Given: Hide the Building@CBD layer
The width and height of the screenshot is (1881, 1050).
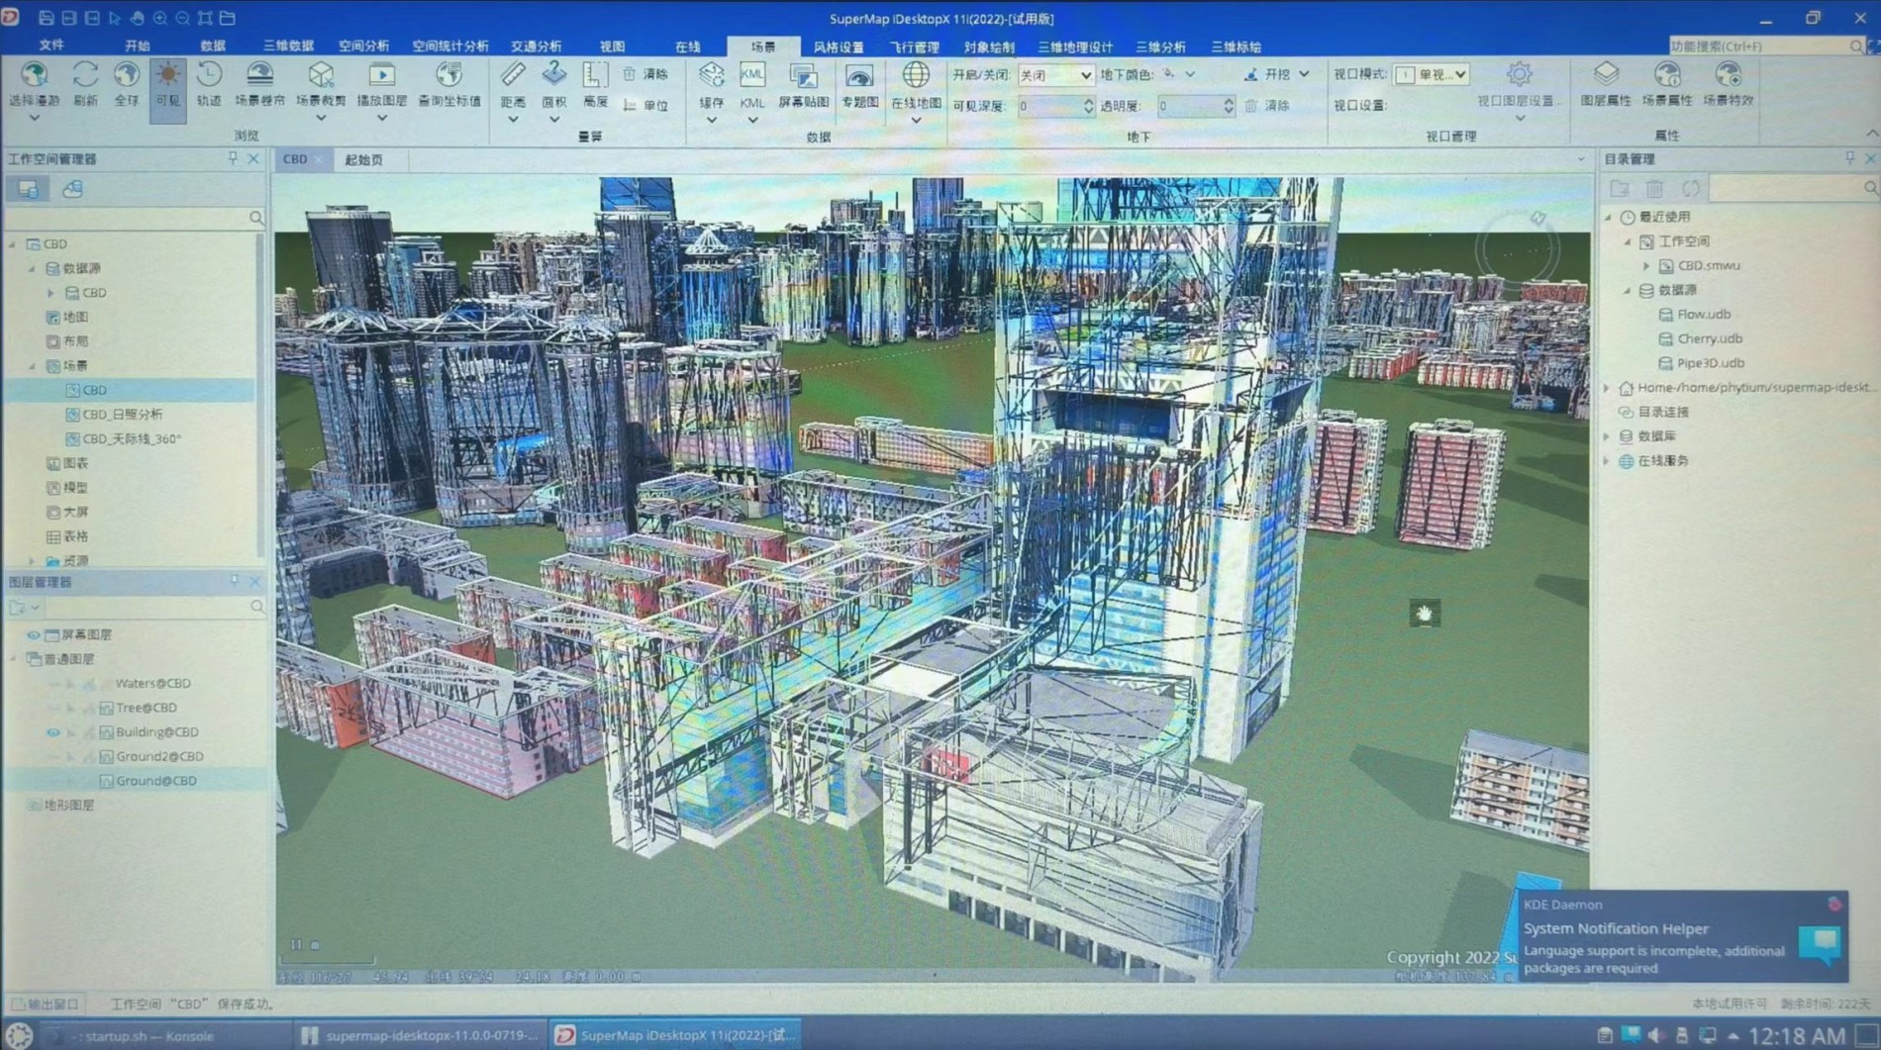Looking at the screenshot, I should click(53, 732).
